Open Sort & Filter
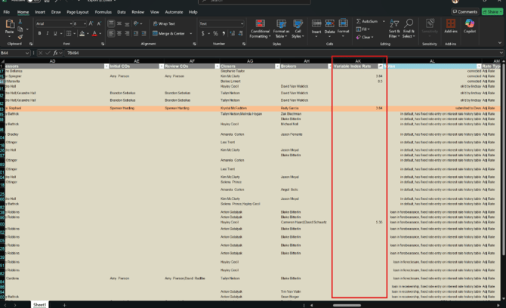This screenshot has width=506, height=308. pyautogui.click(x=394, y=29)
